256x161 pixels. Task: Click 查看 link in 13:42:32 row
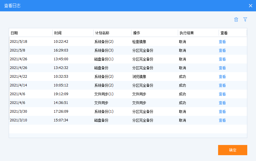[x=222, y=68]
